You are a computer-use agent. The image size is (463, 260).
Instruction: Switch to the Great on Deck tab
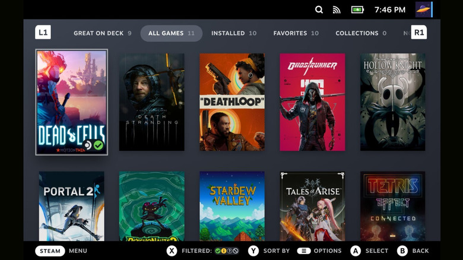pyautogui.click(x=103, y=33)
